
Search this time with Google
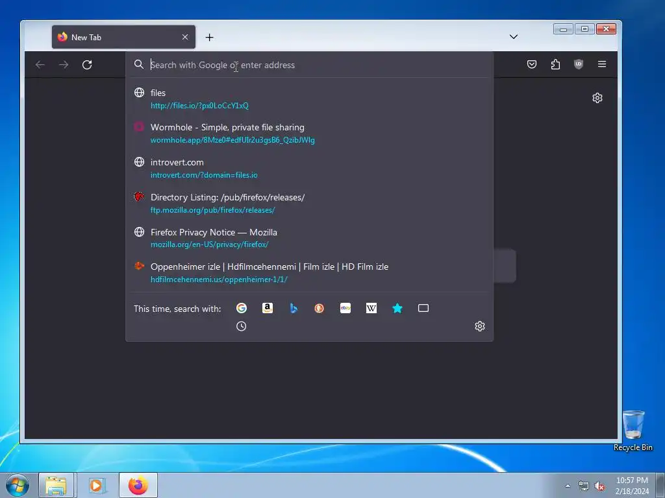242,308
